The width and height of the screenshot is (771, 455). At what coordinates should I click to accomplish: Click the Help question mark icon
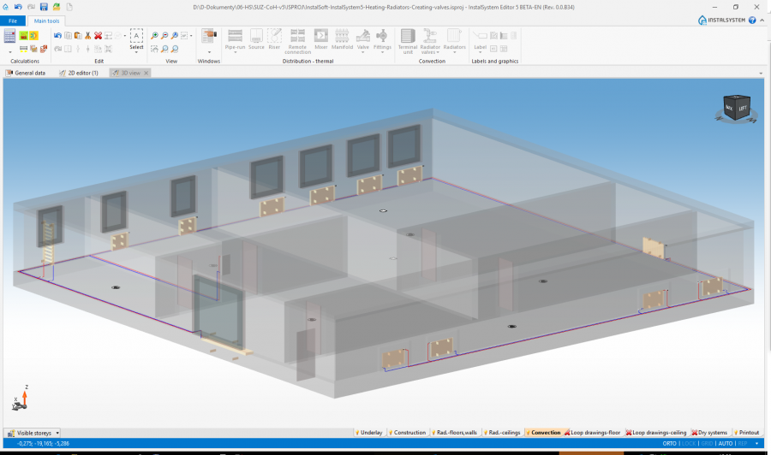coord(751,20)
